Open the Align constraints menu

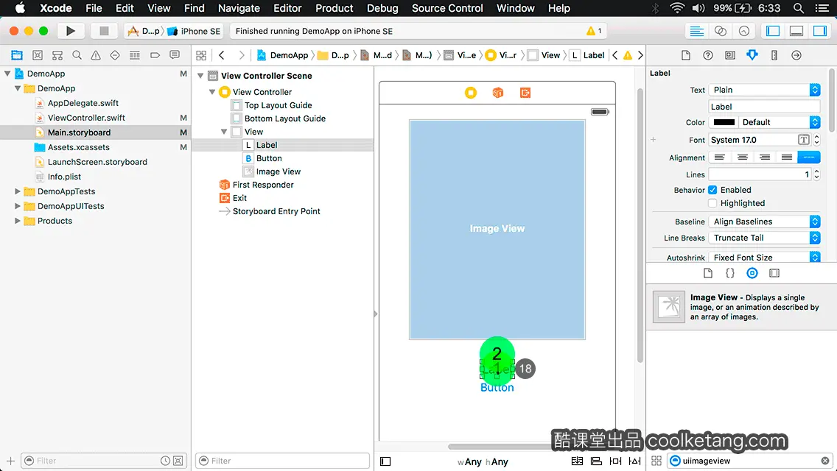point(596,461)
